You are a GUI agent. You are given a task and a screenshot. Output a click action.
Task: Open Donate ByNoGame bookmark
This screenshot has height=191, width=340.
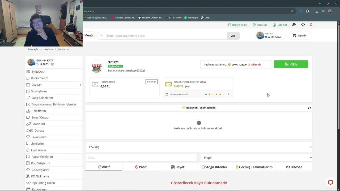click(95, 18)
